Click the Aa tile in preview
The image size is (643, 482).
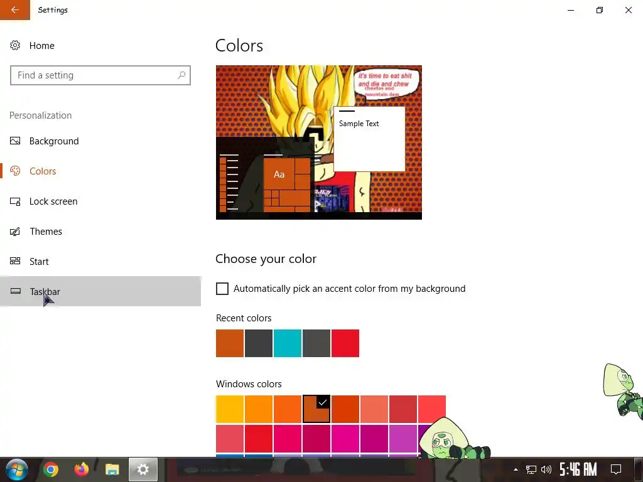(x=279, y=174)
